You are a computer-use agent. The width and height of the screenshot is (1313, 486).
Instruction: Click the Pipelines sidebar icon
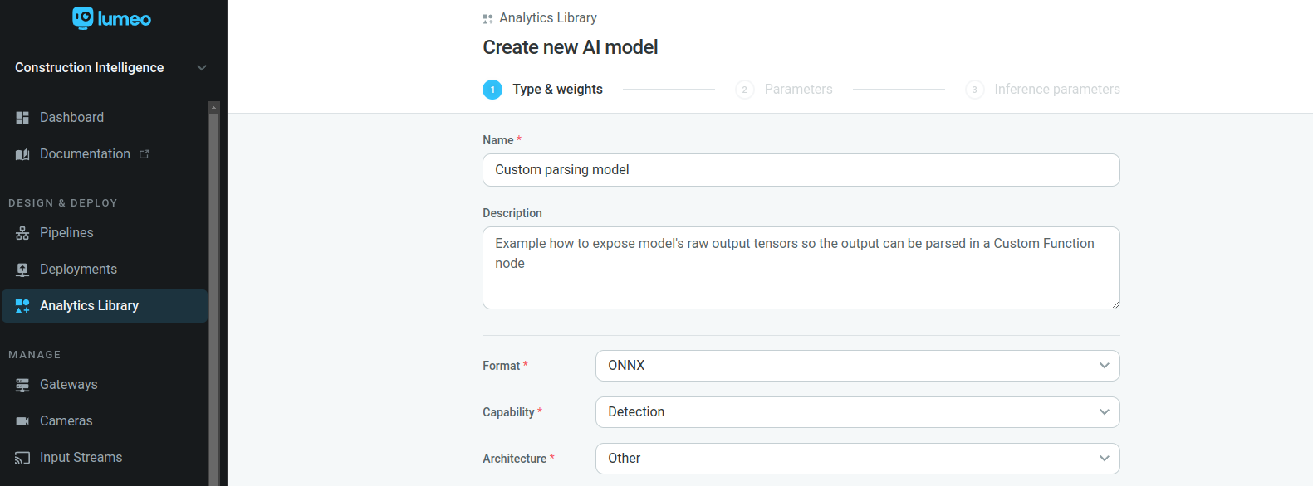click(22, 233)
